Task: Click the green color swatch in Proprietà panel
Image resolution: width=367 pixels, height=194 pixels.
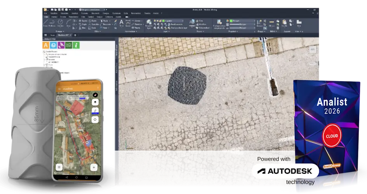Action: pos(231,21)
